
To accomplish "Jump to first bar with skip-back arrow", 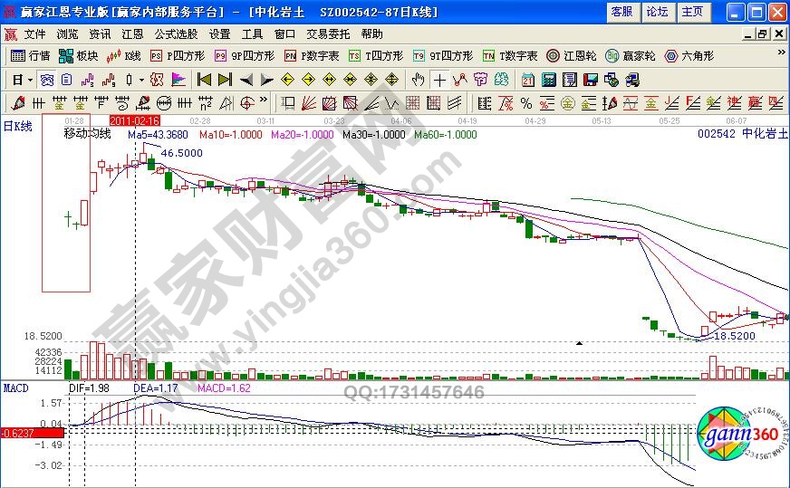I will [205, 80].
